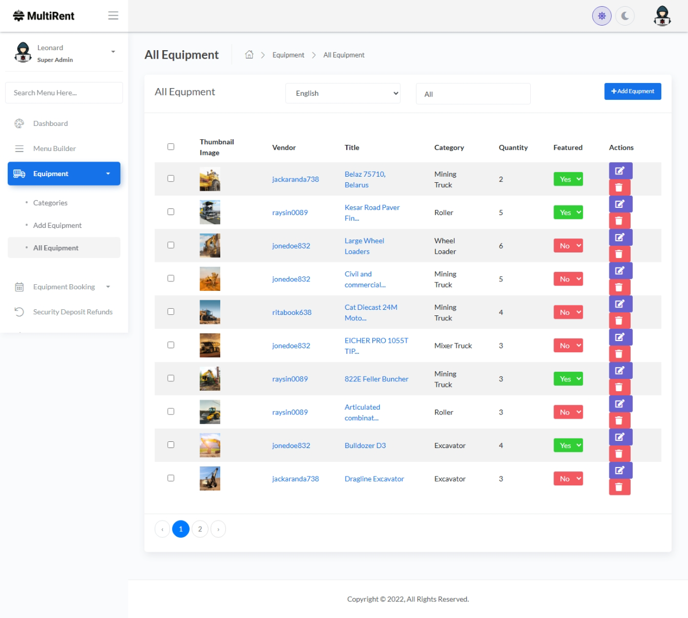This screenshot has height=618, width=688.
Task: Open Featured dropdown for Cat Diecast 24M
Action: [568, 313]
